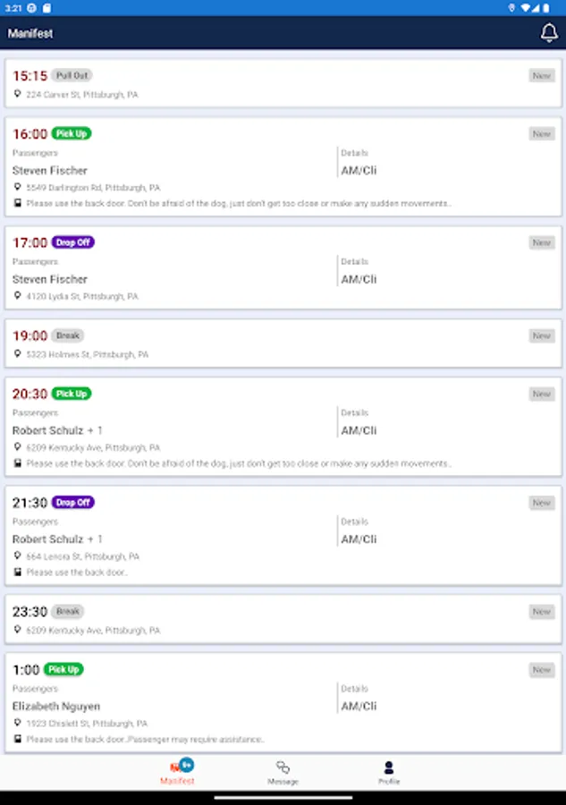This screenshot has width=566, height=805.
Task: Tap note icon on 1:00 pickup
Action: [18, 740]
